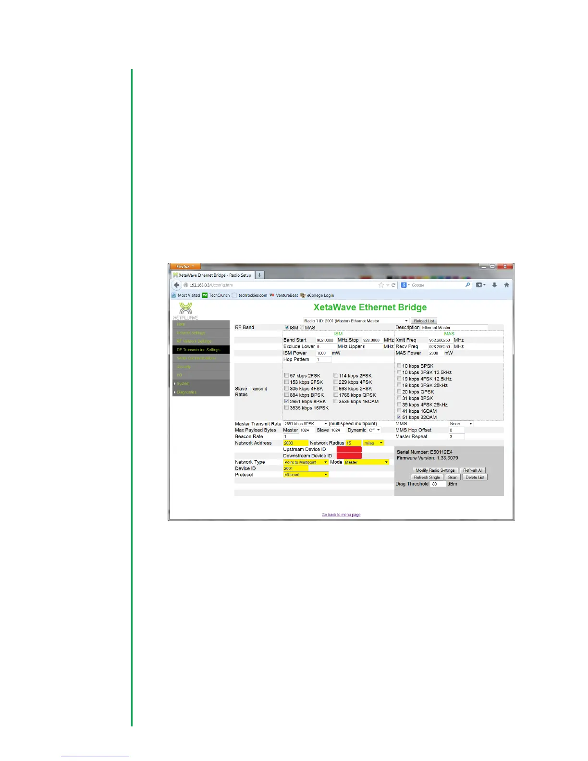Open the Radio ID selection dropdown
588x761 pixels.
pyautogui.click(x=356, y=321)
